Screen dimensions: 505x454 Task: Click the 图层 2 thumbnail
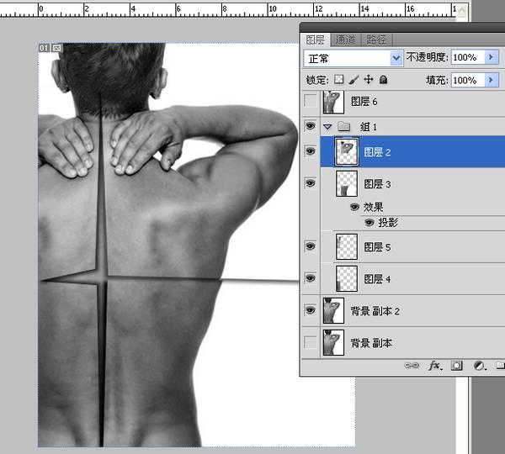(x=347, y=151)
